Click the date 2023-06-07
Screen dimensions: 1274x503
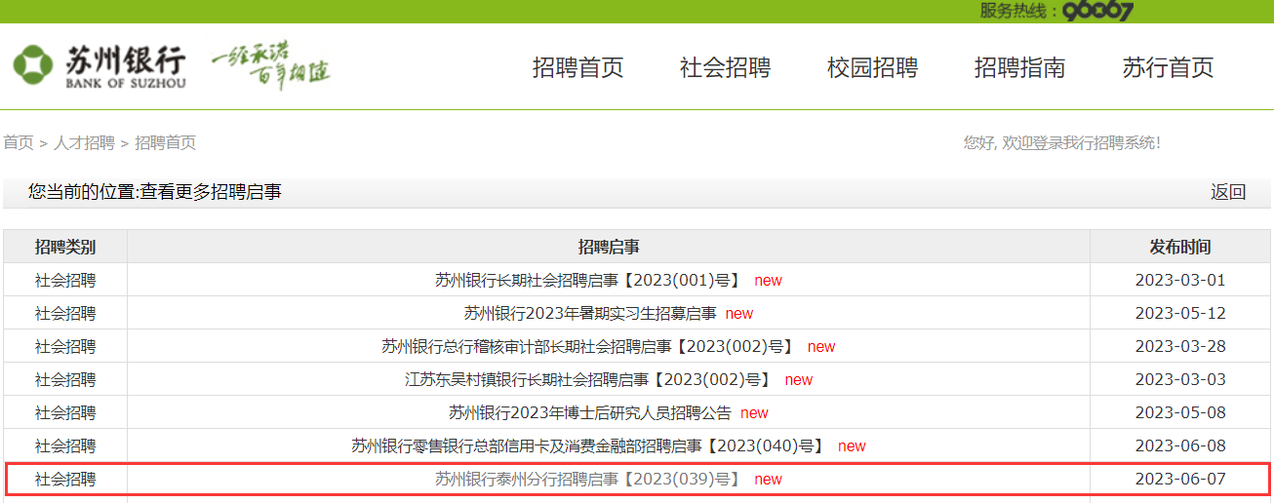1180,480
